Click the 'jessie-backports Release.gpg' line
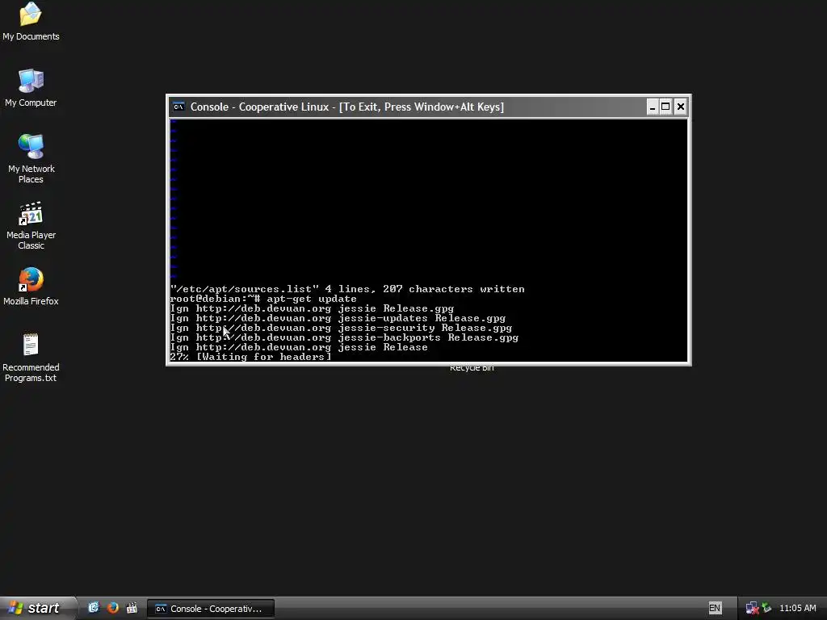 click(344, 337)
